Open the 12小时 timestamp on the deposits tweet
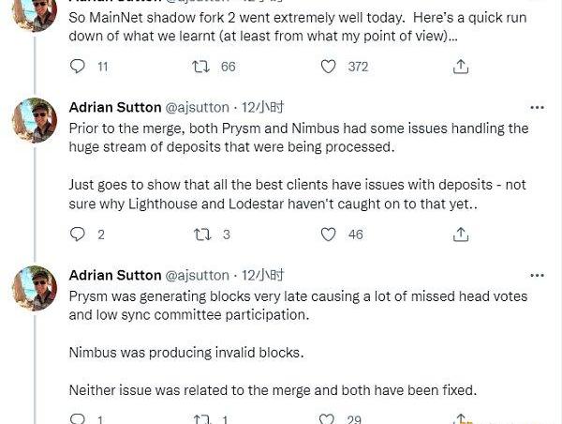562x424 pixels. tap(263, 108)
